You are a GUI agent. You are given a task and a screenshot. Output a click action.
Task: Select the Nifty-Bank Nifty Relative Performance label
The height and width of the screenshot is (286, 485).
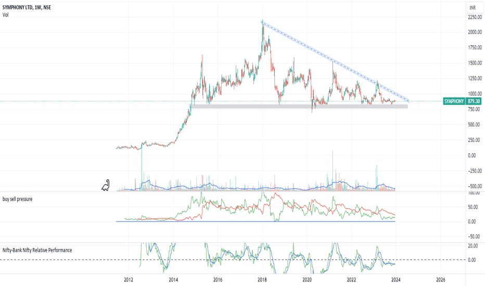point(37,250)
